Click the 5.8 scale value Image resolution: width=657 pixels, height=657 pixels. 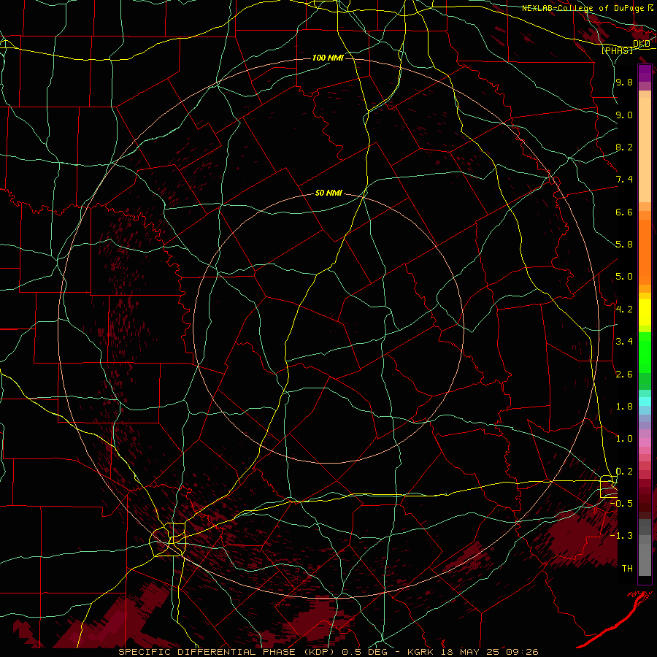coord(624,245)
